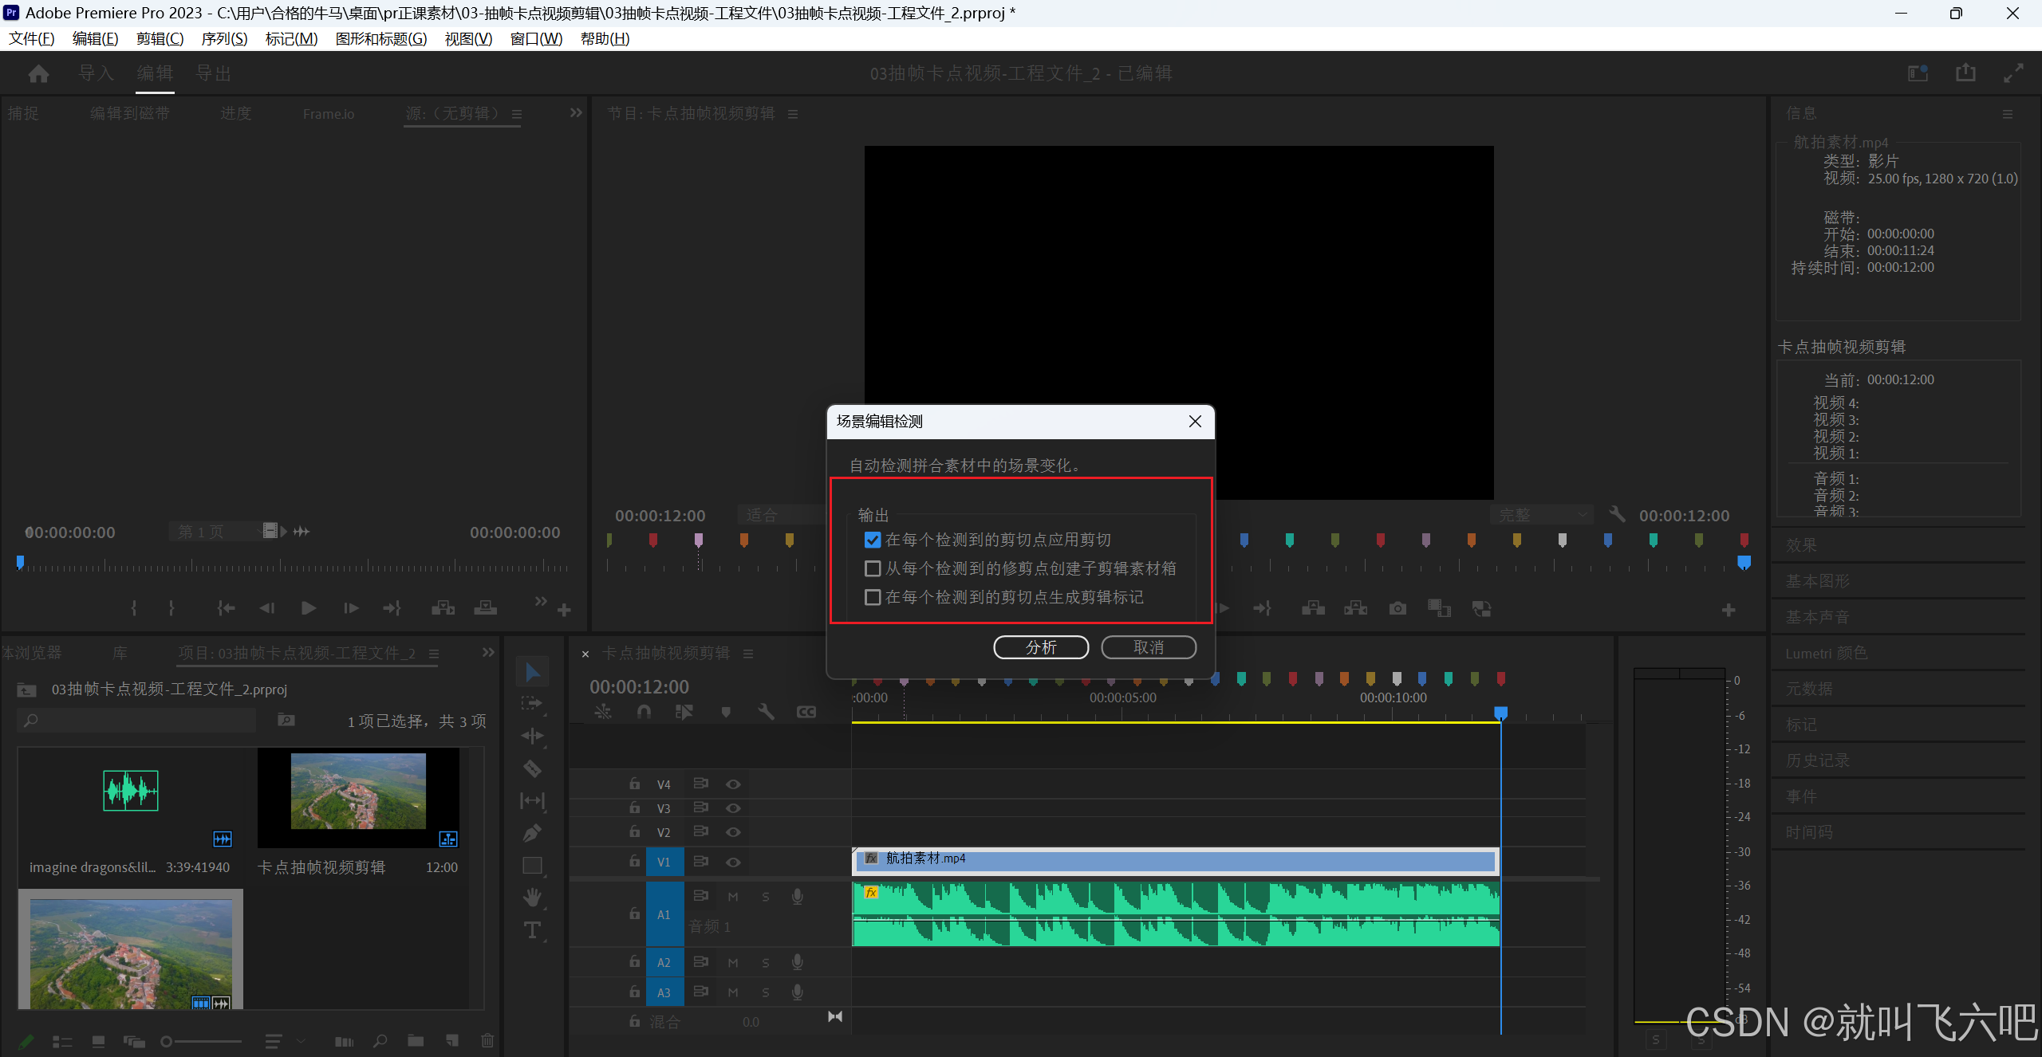
Task: Switch to the 导出 workspace tab
Action: (214, 74)
